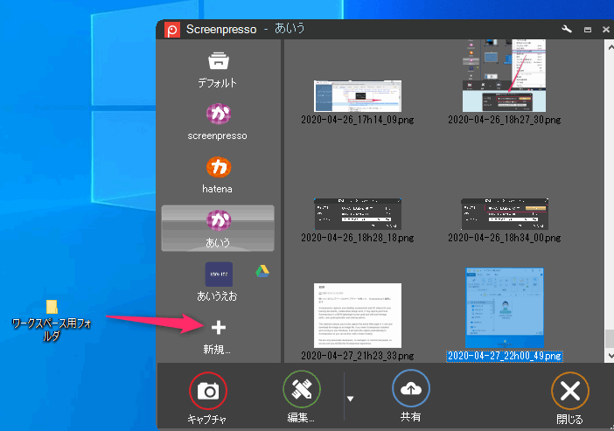Select the あいう workspace
This screenshot has height=431, width=614.
coord(218,228)
